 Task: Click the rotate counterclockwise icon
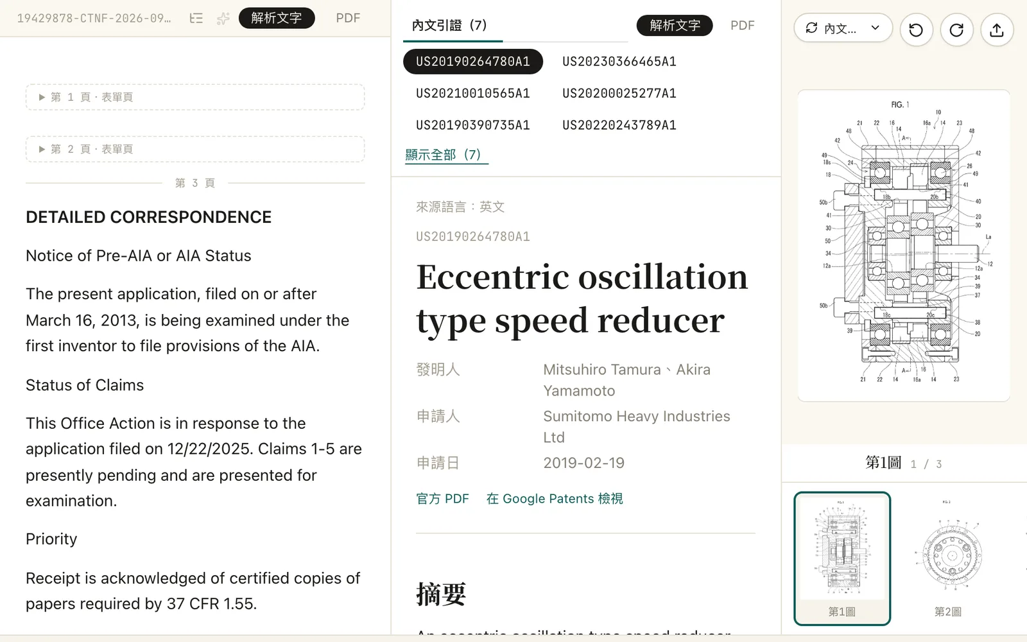click(x=916, y=30)
